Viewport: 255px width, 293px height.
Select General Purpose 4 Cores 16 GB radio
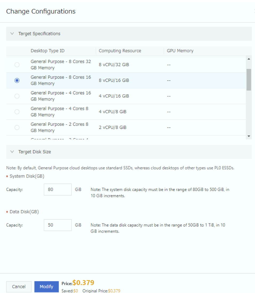pyautogui.click(x=17, y=96)
